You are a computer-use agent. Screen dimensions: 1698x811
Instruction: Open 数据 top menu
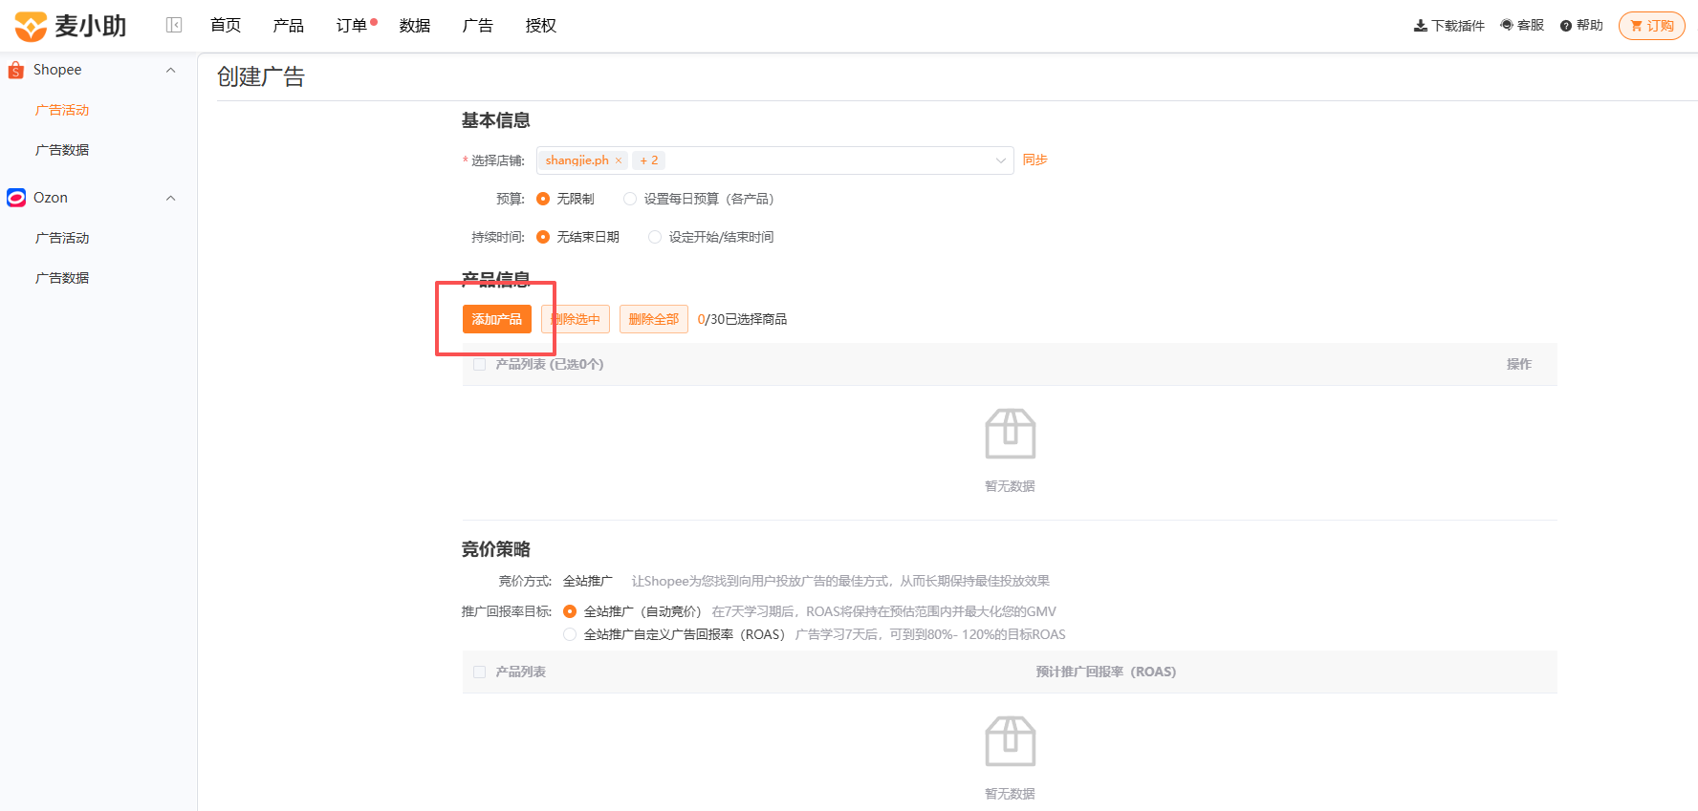(x=415, y=26)
